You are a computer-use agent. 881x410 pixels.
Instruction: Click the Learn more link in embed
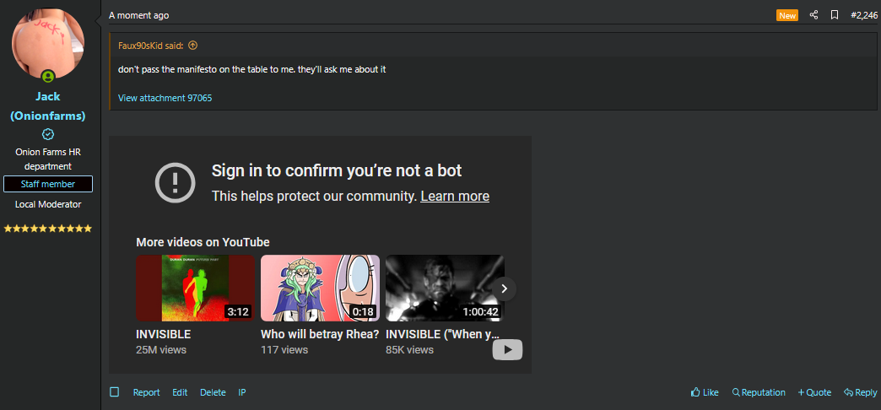click(x=454, y=196)
